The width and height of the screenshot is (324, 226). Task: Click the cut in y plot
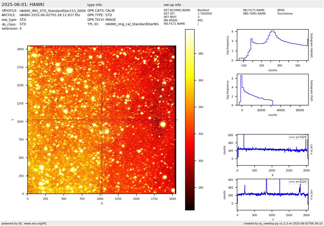click(x=272, y=194)
